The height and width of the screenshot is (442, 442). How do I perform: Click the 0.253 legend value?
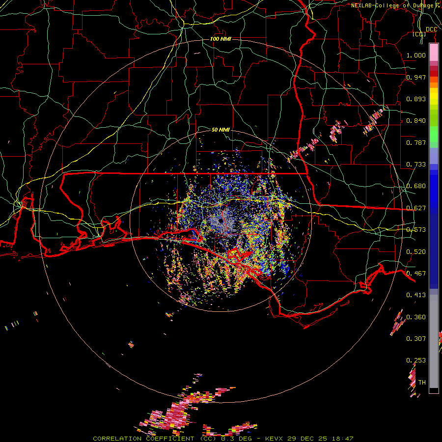click(416, 360)
